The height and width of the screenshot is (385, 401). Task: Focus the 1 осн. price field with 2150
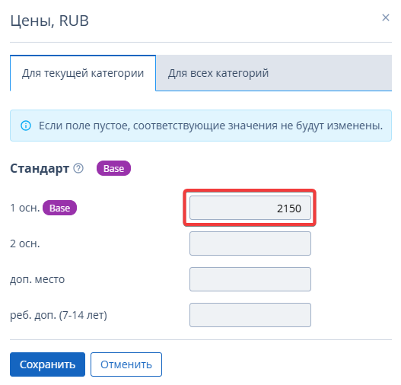(x=250, y=208)
